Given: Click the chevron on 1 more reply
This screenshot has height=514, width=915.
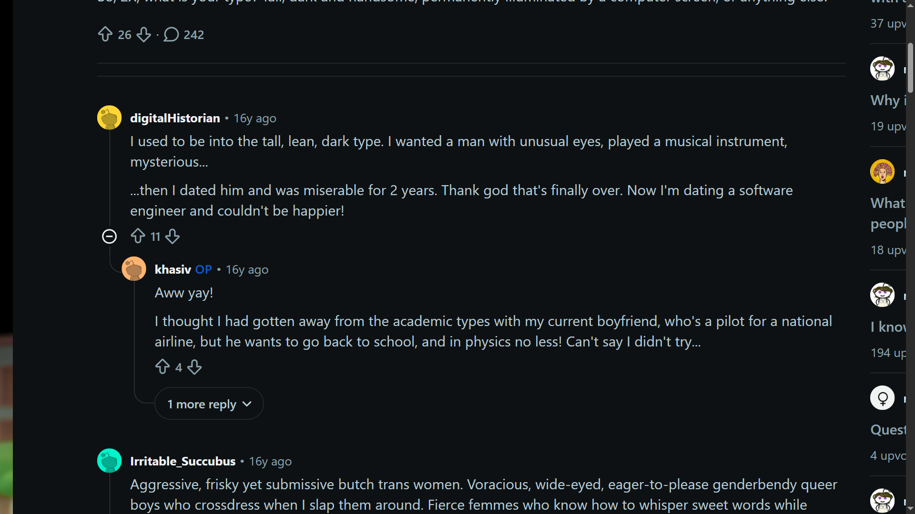Looking at the screenshot, I should click(247, 404).
